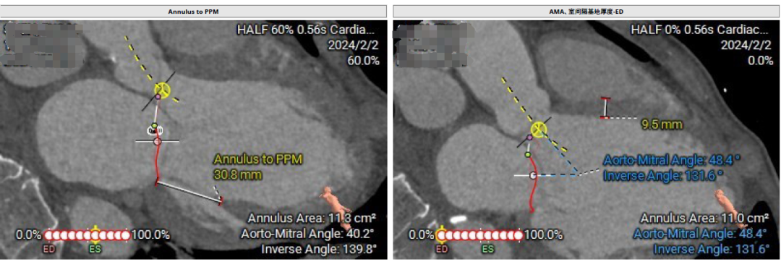781x262 pixels.
Task: Click the ED label under left timeline
Action: (x=49, y=249)
